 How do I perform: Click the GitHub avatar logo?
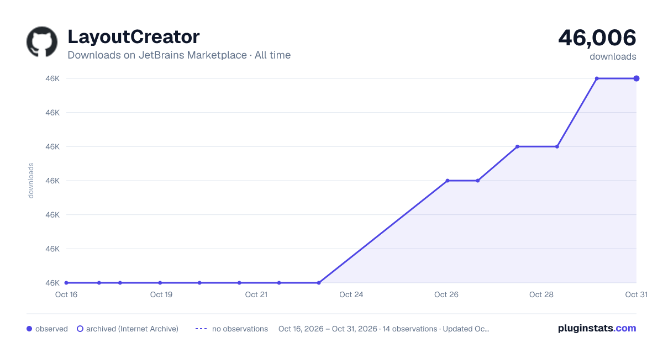(x=42, y=42)
